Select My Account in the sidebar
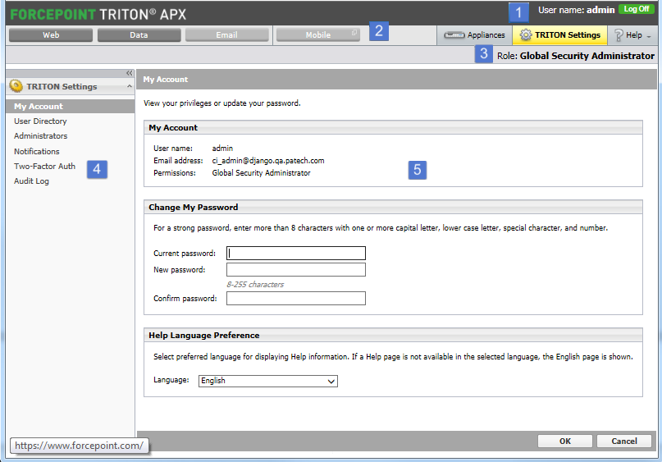 pyautogui.click(x=70, y=107)
